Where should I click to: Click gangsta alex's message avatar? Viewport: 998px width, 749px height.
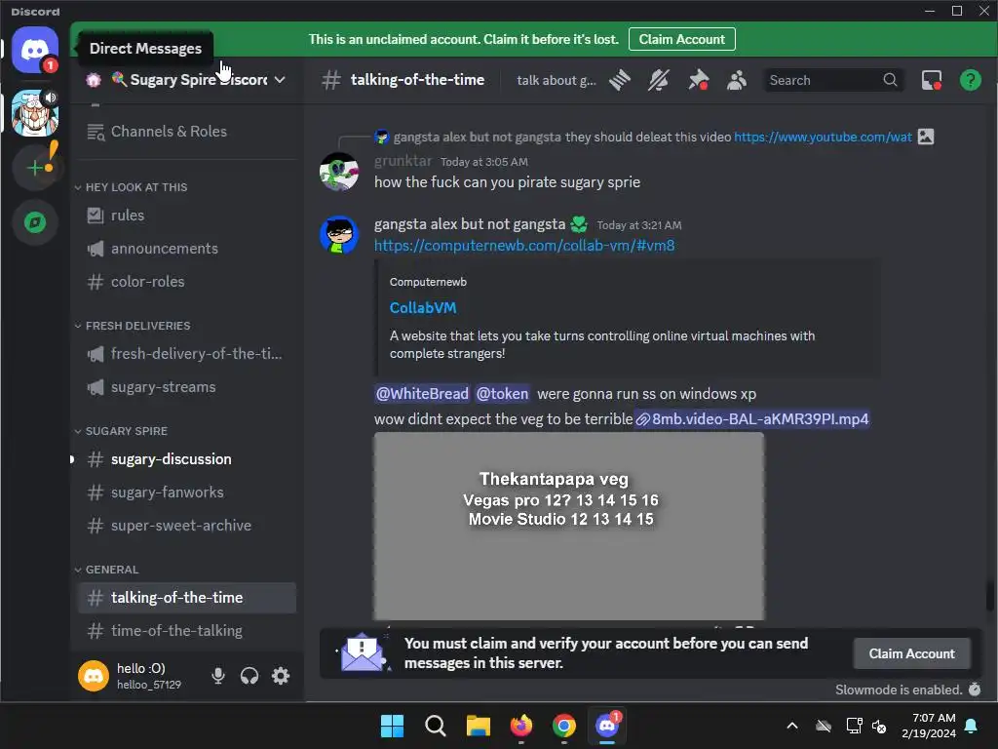click(338, 235)
